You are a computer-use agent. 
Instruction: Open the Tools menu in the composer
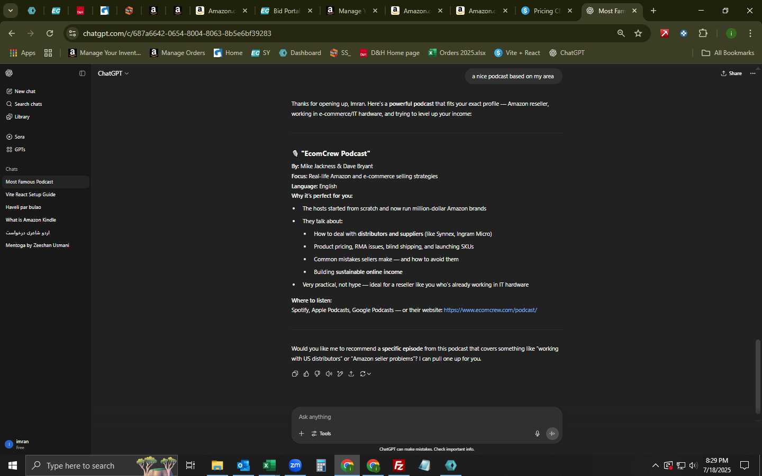tap(321, 434)
